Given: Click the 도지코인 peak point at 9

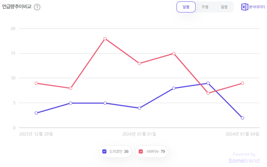Looking at the screenshot, I should click(208, 83).
